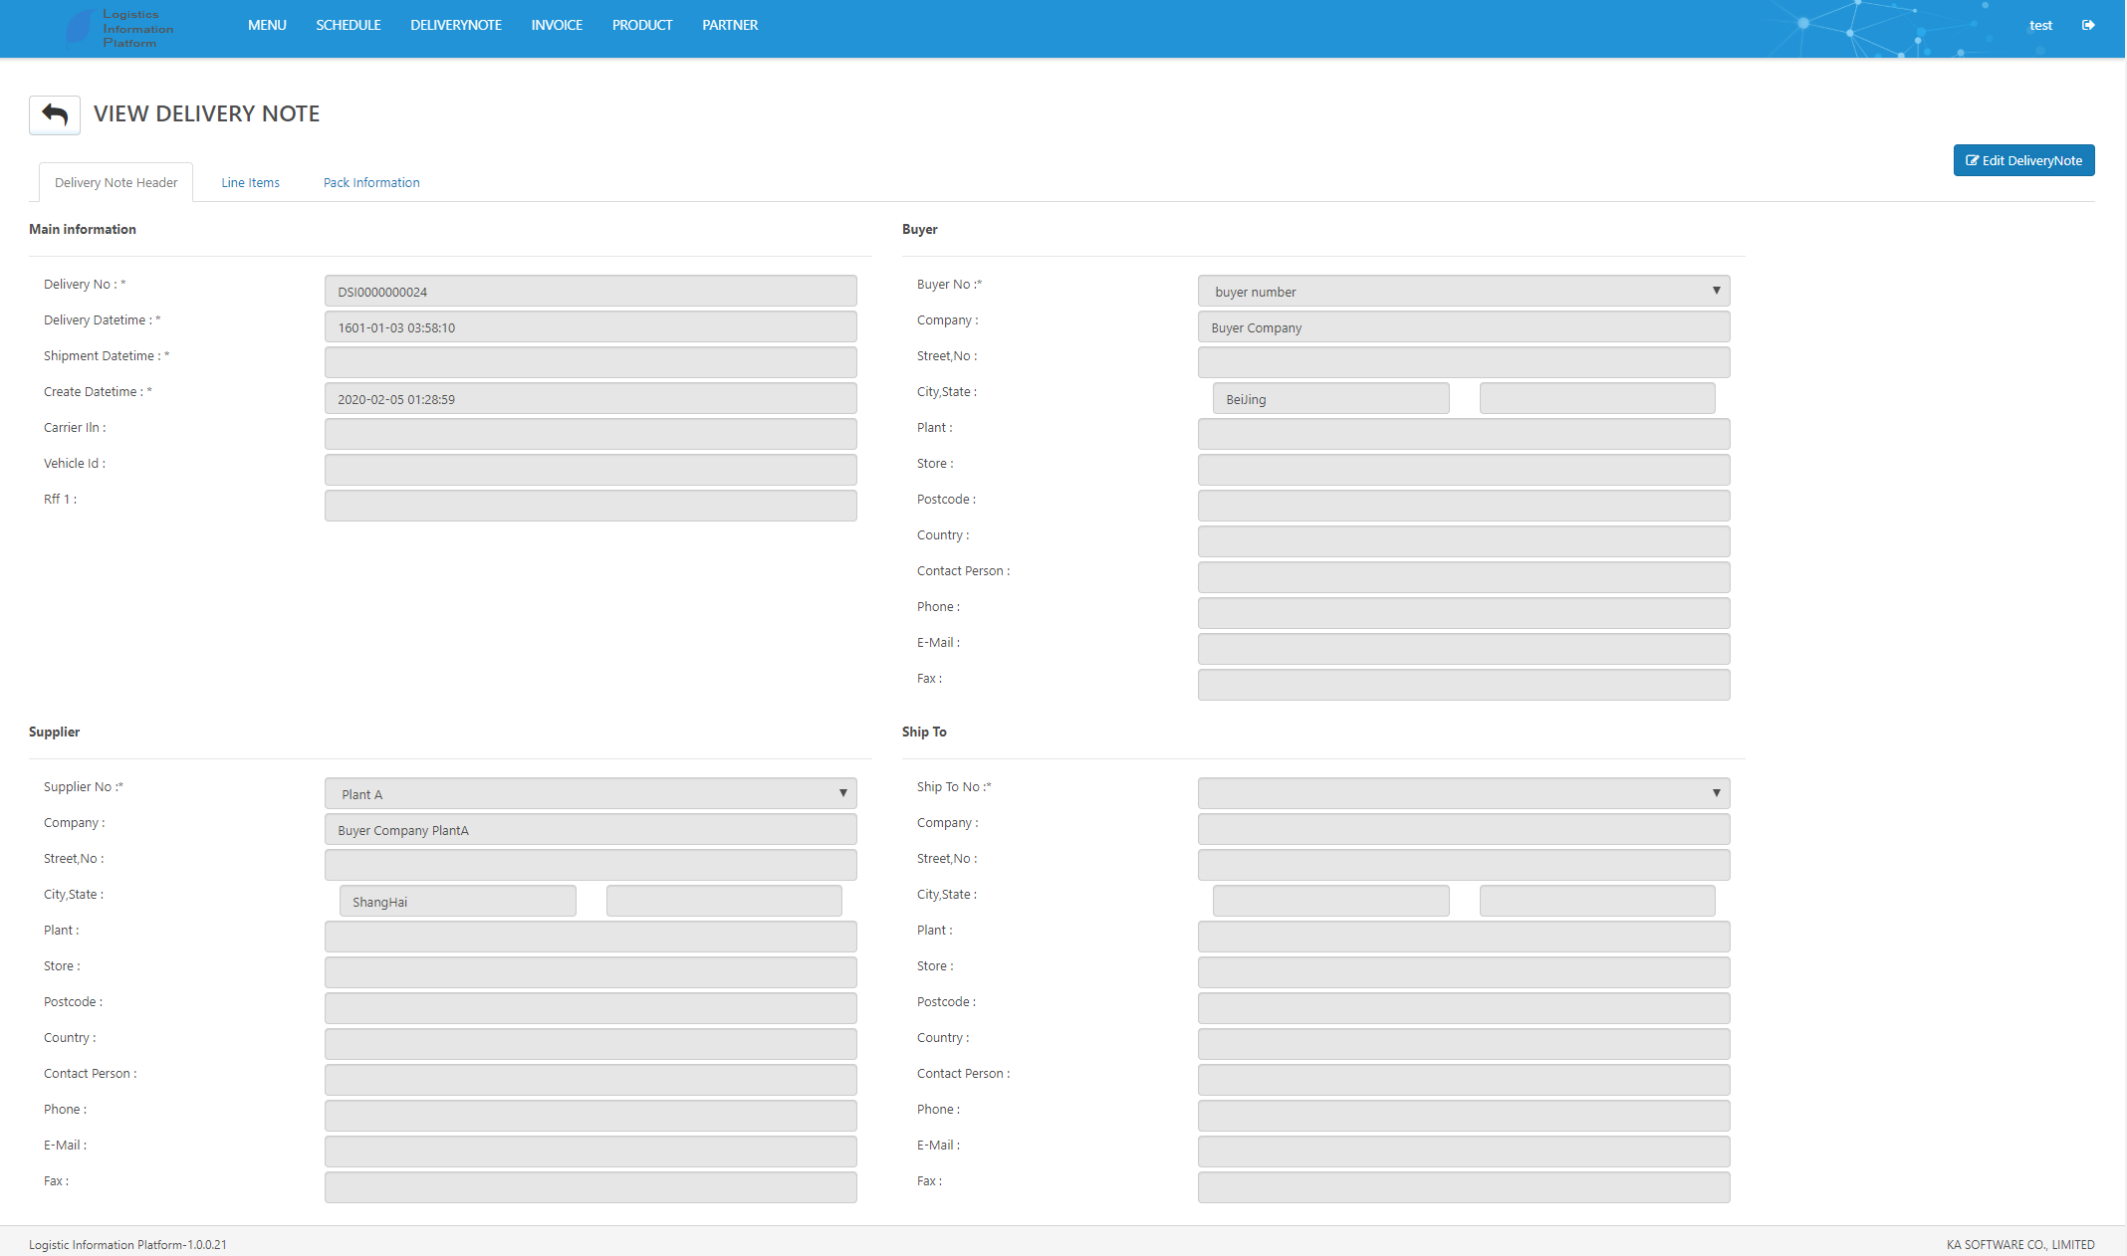Click the Shipment Datetime field

[x=591, y=362]
